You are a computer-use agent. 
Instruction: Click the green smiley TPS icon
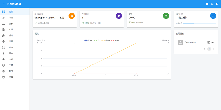click(x=166, y=16)
